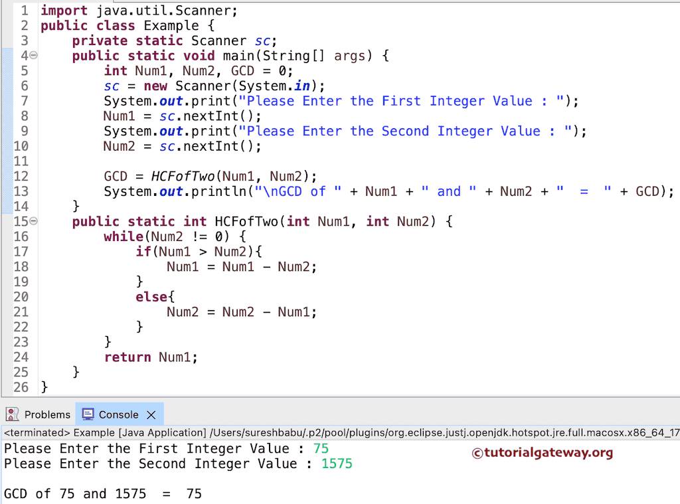Click line number 12 in the gutter
The height and width of the screenshot is (504, 680).
(x=21, y=176)
